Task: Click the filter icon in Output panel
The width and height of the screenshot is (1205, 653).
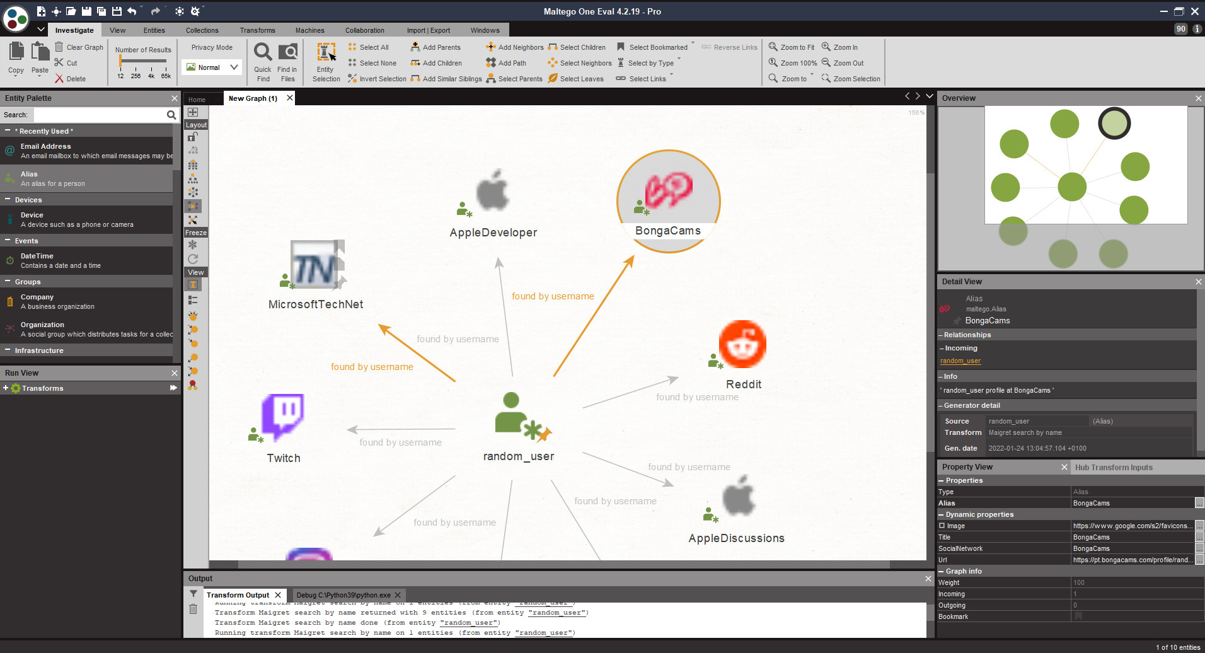Action: pyautogui.click(x=193, y=594)
